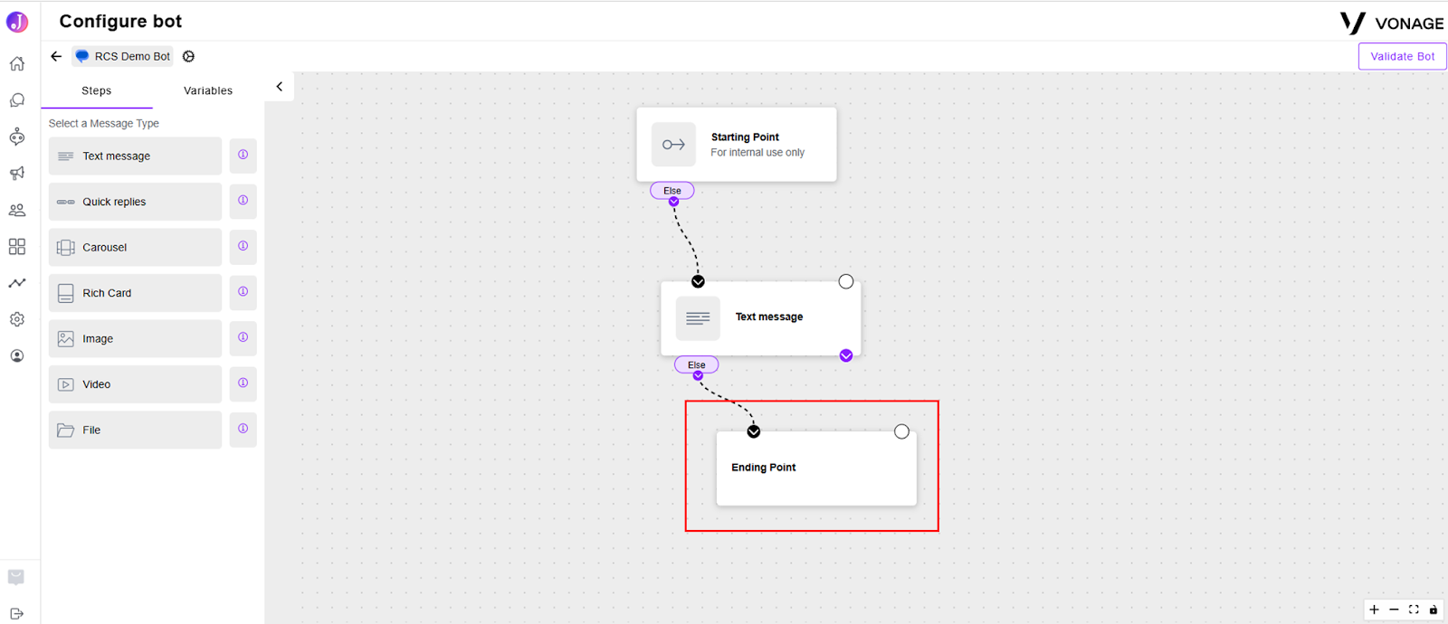Open the home icon in left sidebar
Image resolution: width=1448 pixels, height=624 pixels.
click(16, 63)
